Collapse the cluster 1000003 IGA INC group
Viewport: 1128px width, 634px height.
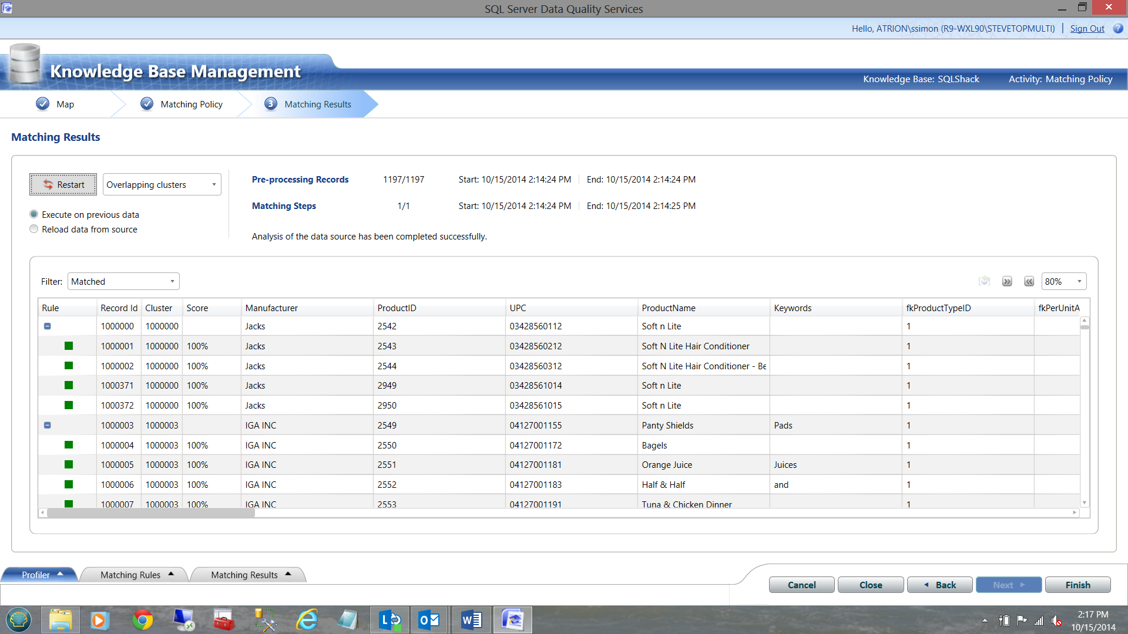point(48,425)
